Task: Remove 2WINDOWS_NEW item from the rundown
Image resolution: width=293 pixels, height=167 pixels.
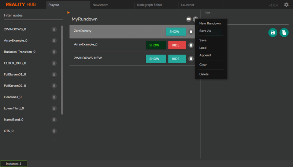Action: coord(191,59)
